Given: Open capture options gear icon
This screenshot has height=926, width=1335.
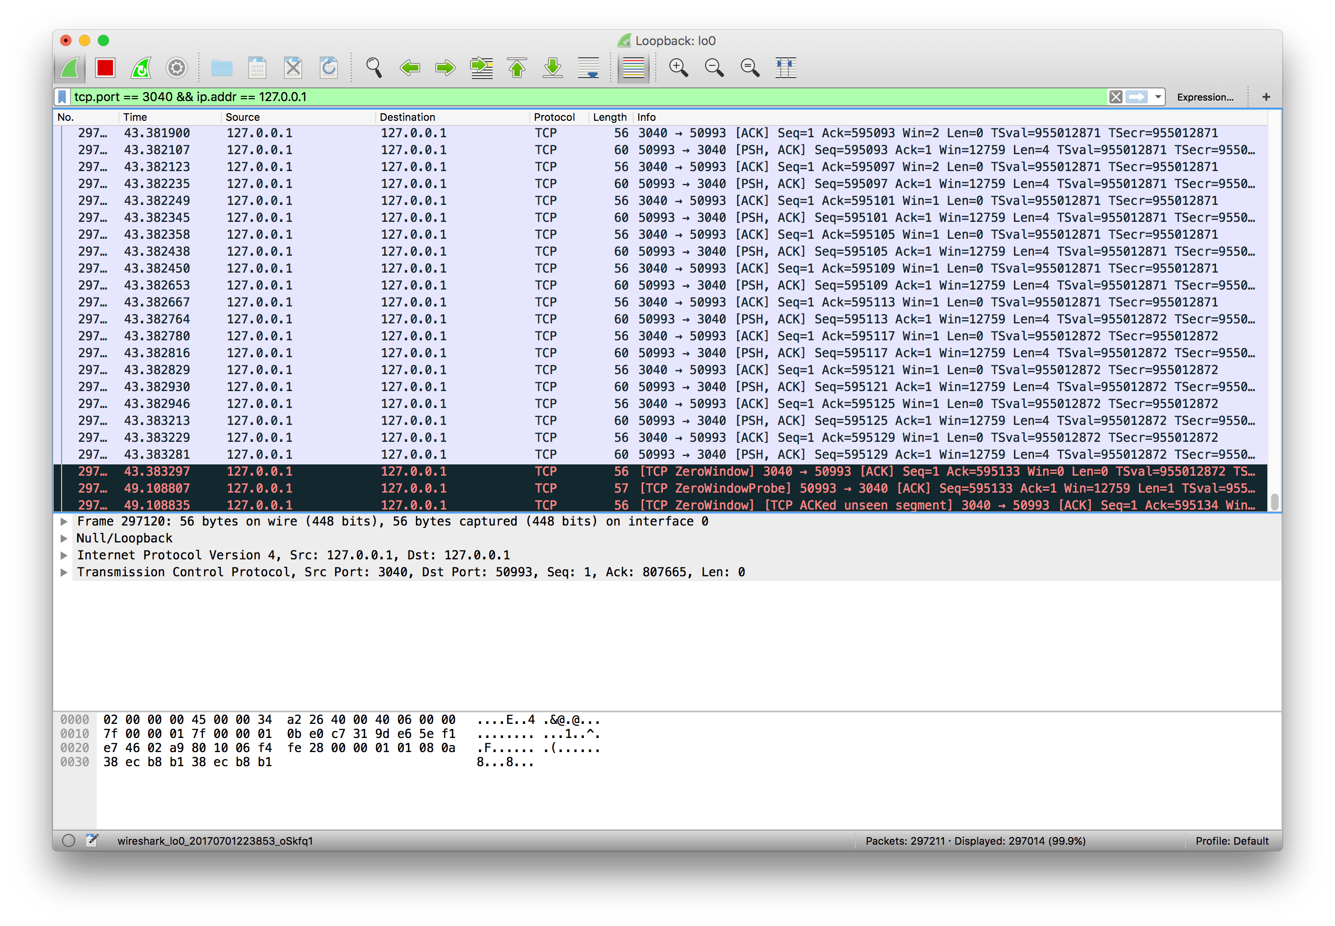Looking at the screenshot, I should [176, 69].
